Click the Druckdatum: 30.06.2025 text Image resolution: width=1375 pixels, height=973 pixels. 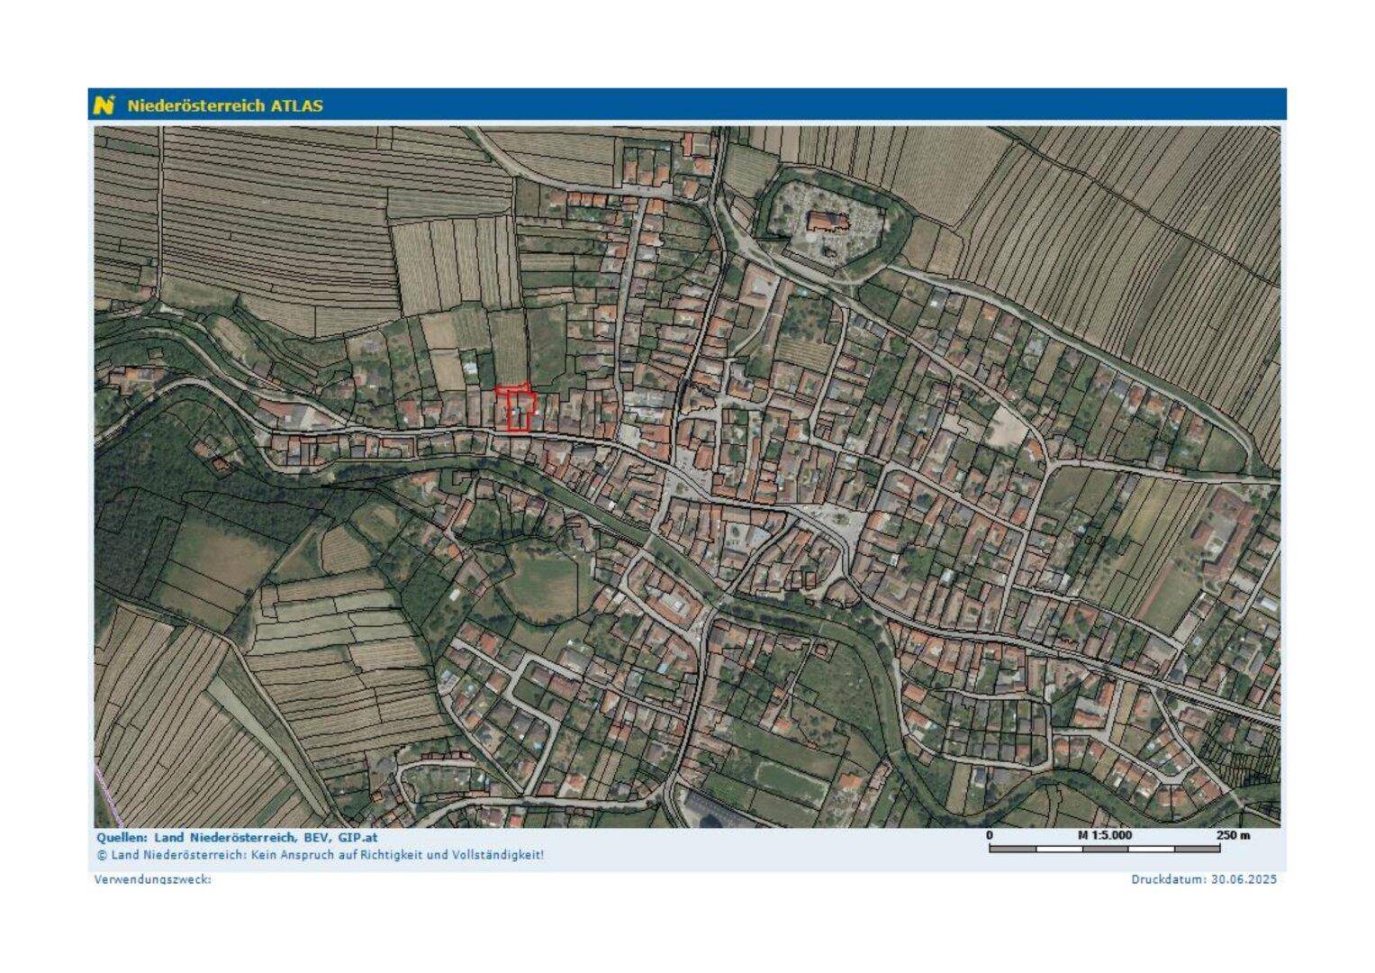[1204, 879]
